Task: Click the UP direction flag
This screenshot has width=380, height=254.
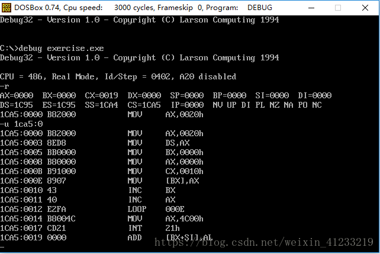Action: coord(231,105)
